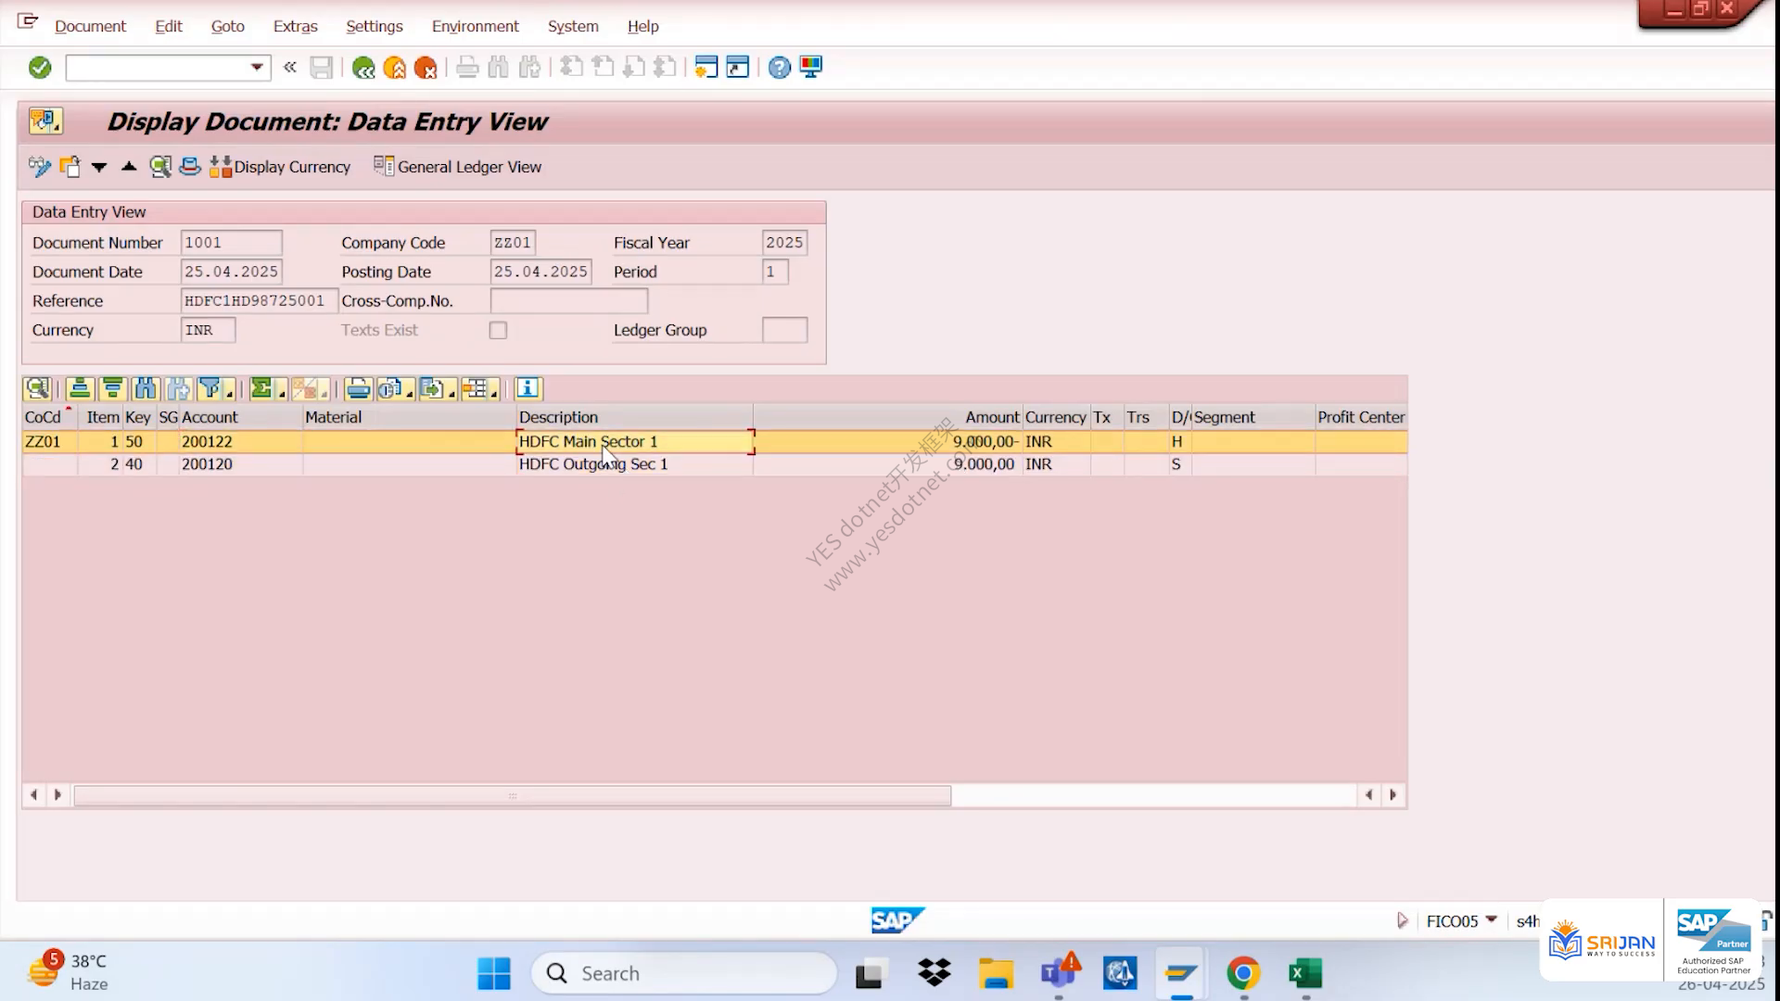Click the ALV filter funnel icon
The image size is (1780, 1001).
[x=210, y=388]
